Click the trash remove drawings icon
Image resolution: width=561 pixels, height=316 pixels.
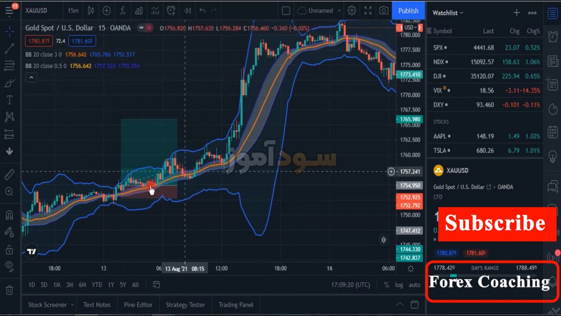click(9, 290)
